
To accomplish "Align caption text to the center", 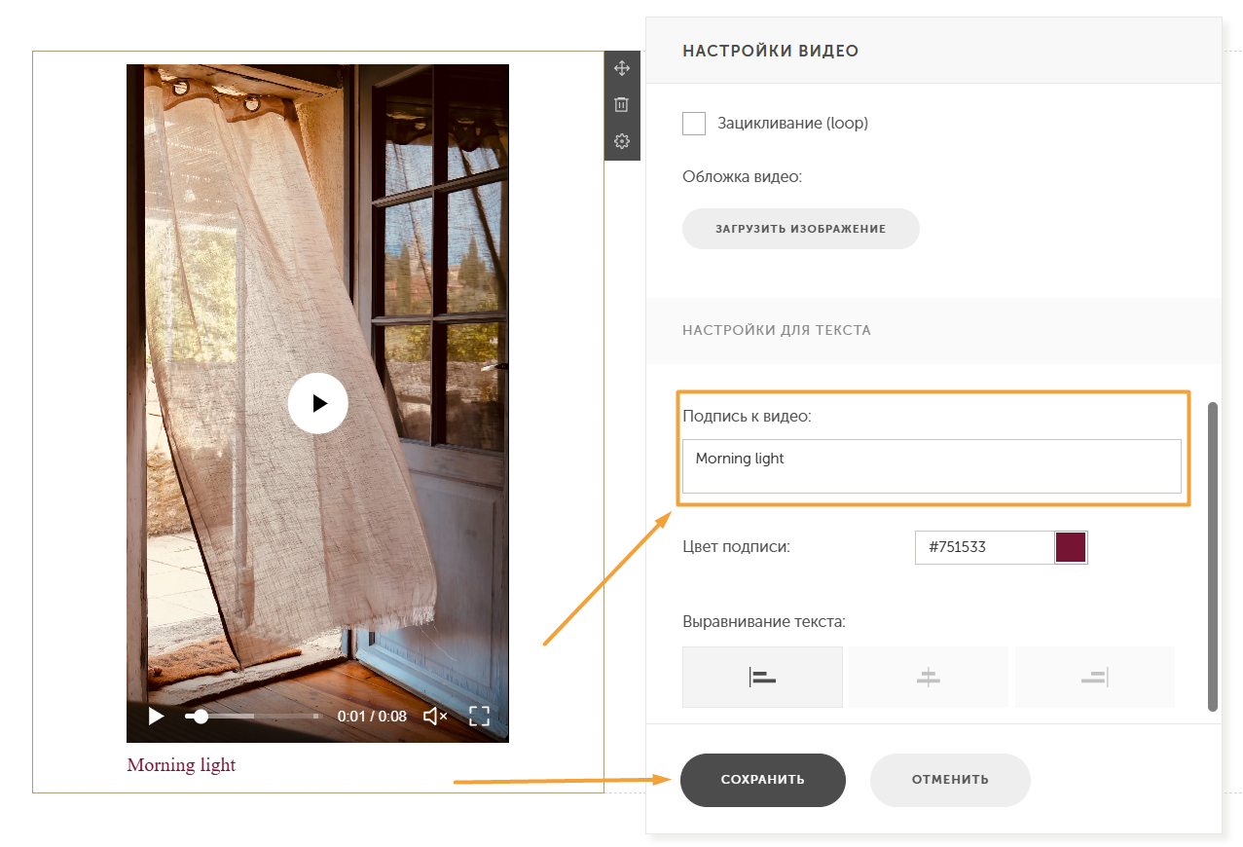I will [x=929, y=677].
